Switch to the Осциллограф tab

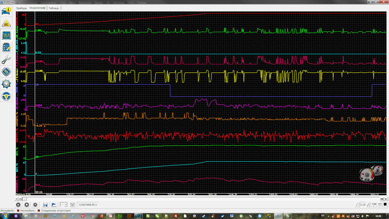point(37,8)
